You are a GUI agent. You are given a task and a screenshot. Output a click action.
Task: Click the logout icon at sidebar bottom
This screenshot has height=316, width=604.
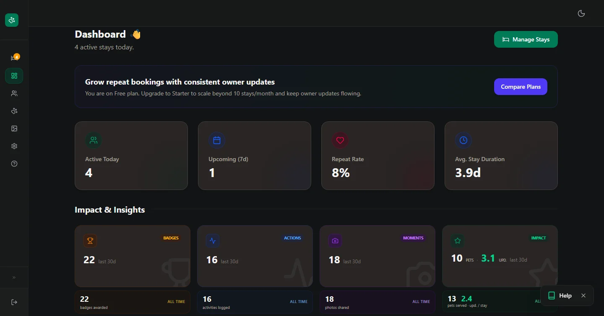14,302
